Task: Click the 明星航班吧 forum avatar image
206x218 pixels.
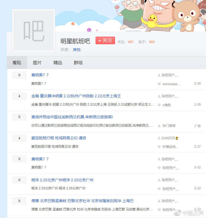Action: pyautogui.click(x=34, y=30)
